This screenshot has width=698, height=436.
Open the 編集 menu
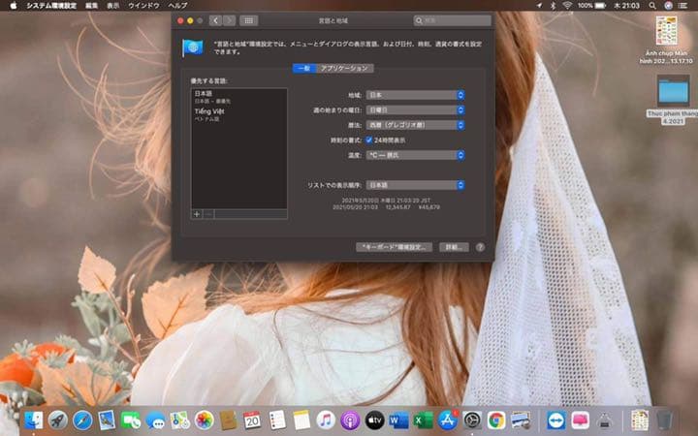92,6
